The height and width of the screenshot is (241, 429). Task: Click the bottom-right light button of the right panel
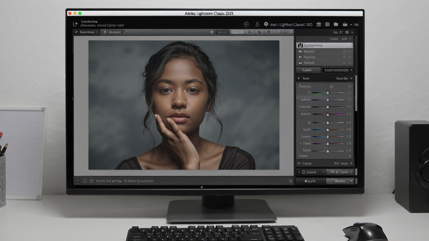pyautogui.click(x=340, y=181)
